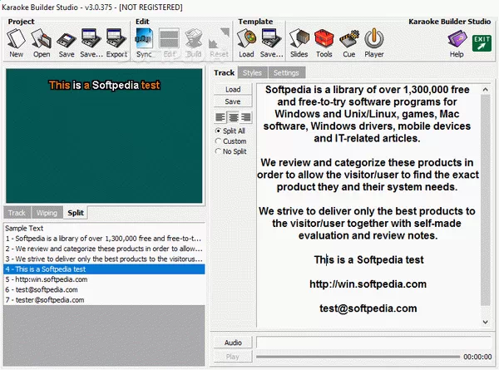Click the audio playback position slider

358,357
